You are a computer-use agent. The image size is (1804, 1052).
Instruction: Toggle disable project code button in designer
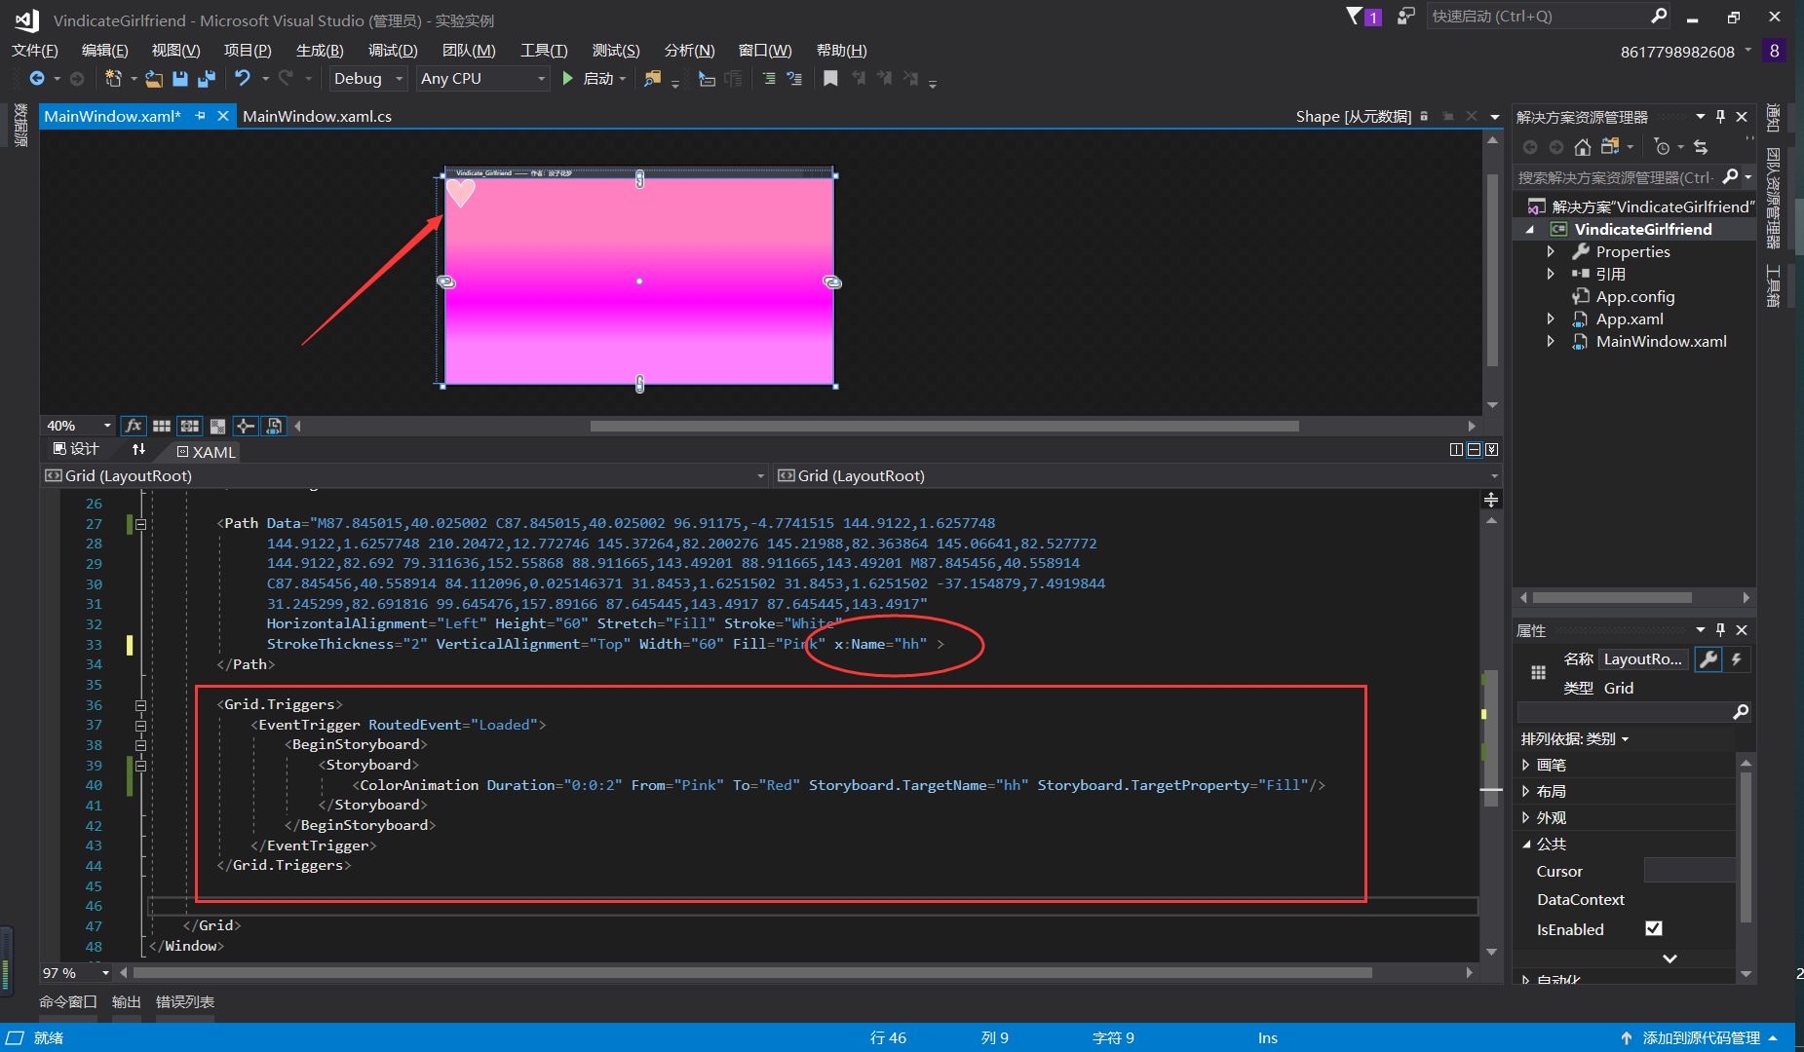pyautogui.click(x=274, y=426)
